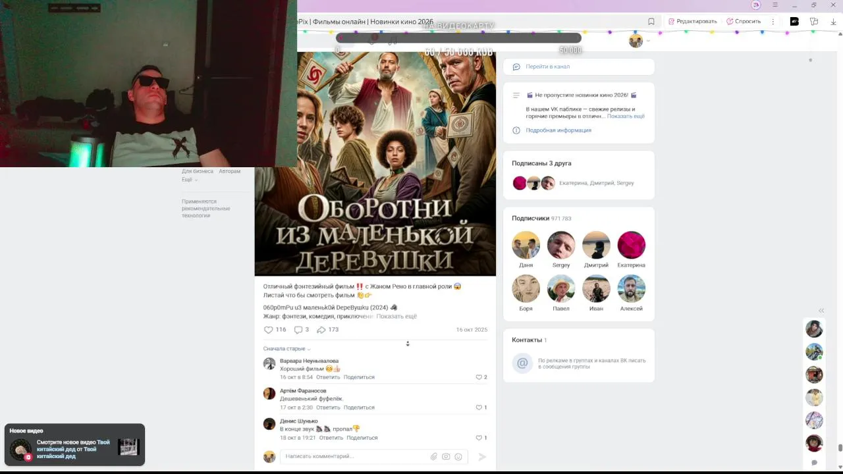
Task: Open the Новое видео notification video thumbnail
Action: 129,447
